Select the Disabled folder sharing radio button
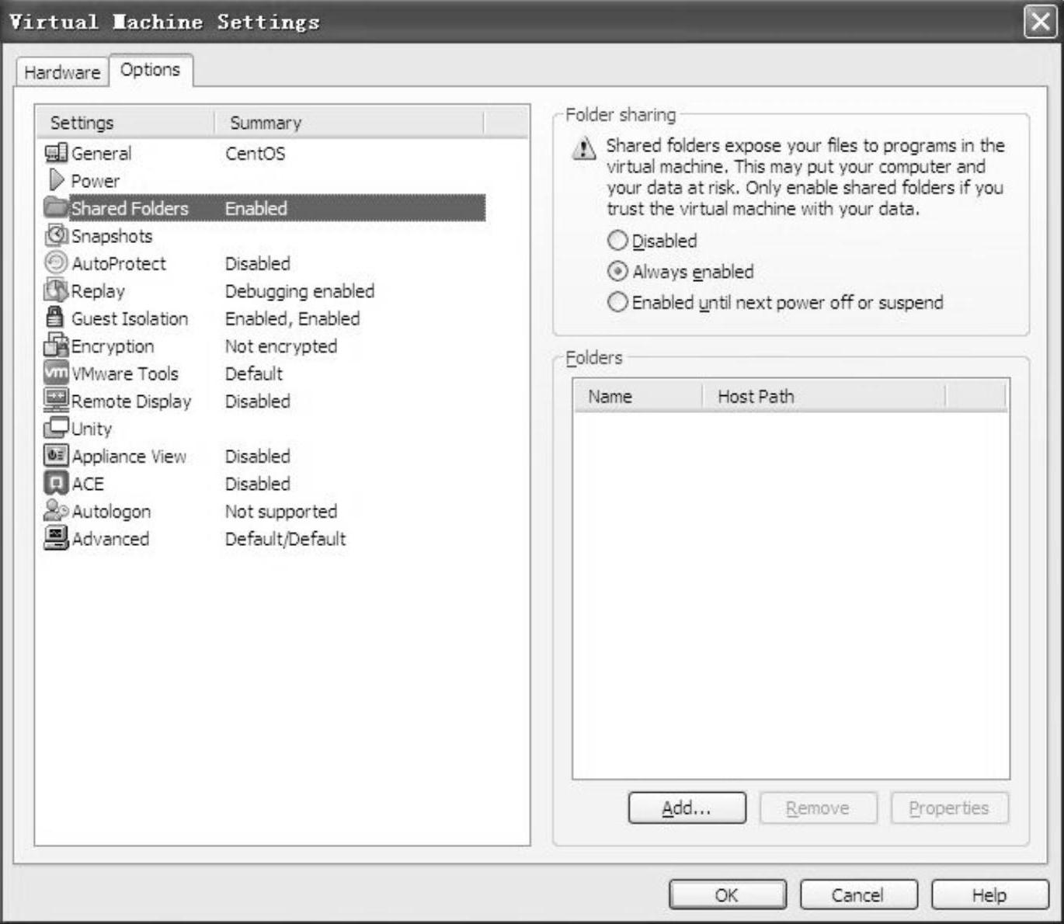Screen dimensions: 1064x924 617,241
